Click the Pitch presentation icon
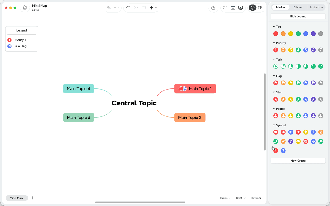The width and height of the screenshot is (330, 206). (233, 8)
